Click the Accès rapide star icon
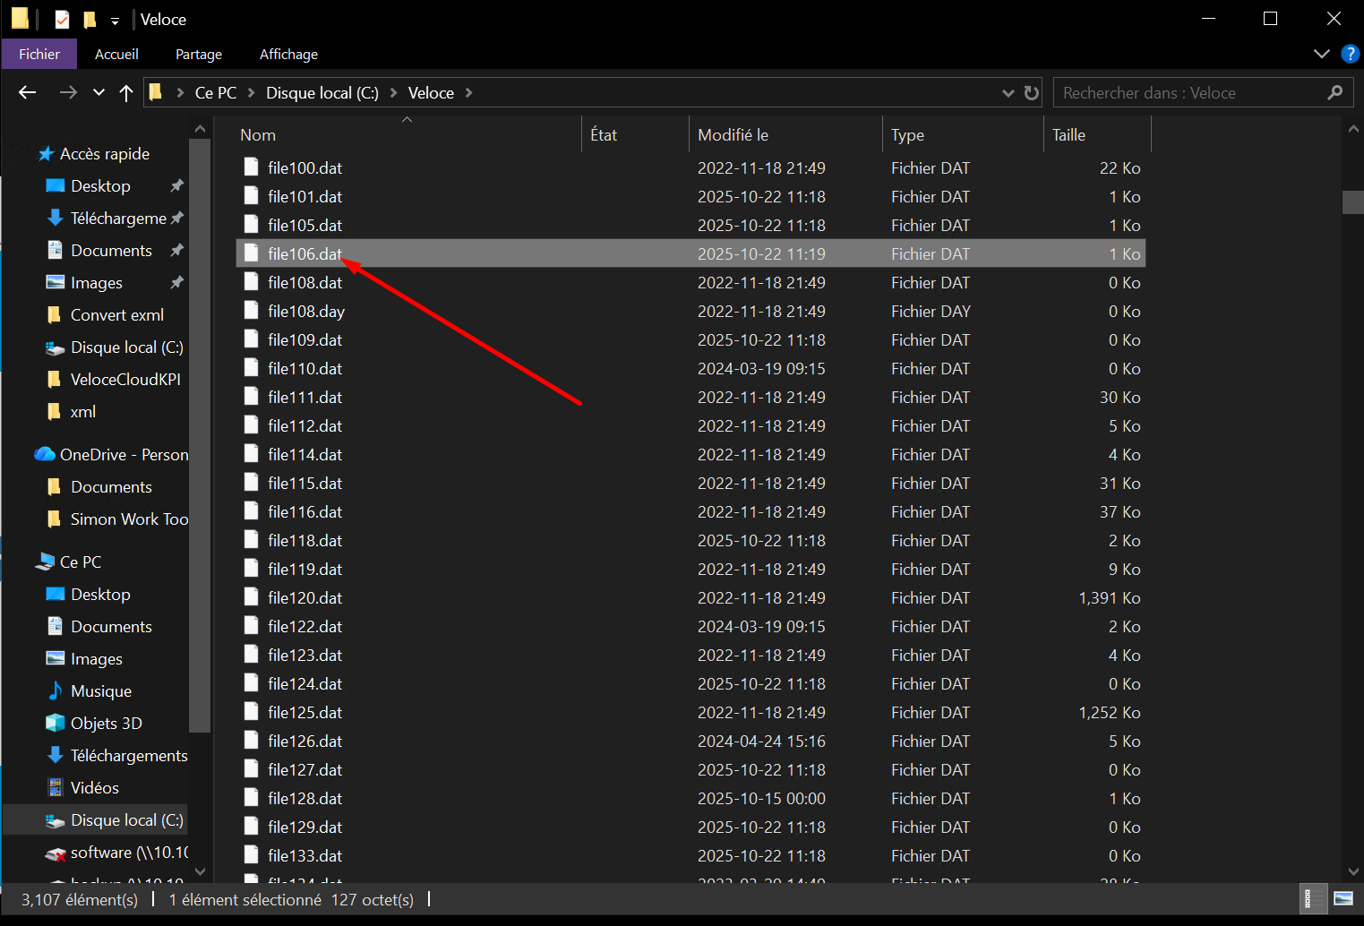1364x926 pixels. tap(46, 154)
